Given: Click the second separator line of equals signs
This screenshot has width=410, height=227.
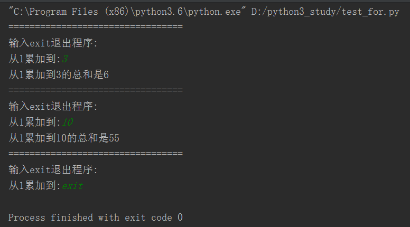Looking at the screenshot, I should [96, 90].
